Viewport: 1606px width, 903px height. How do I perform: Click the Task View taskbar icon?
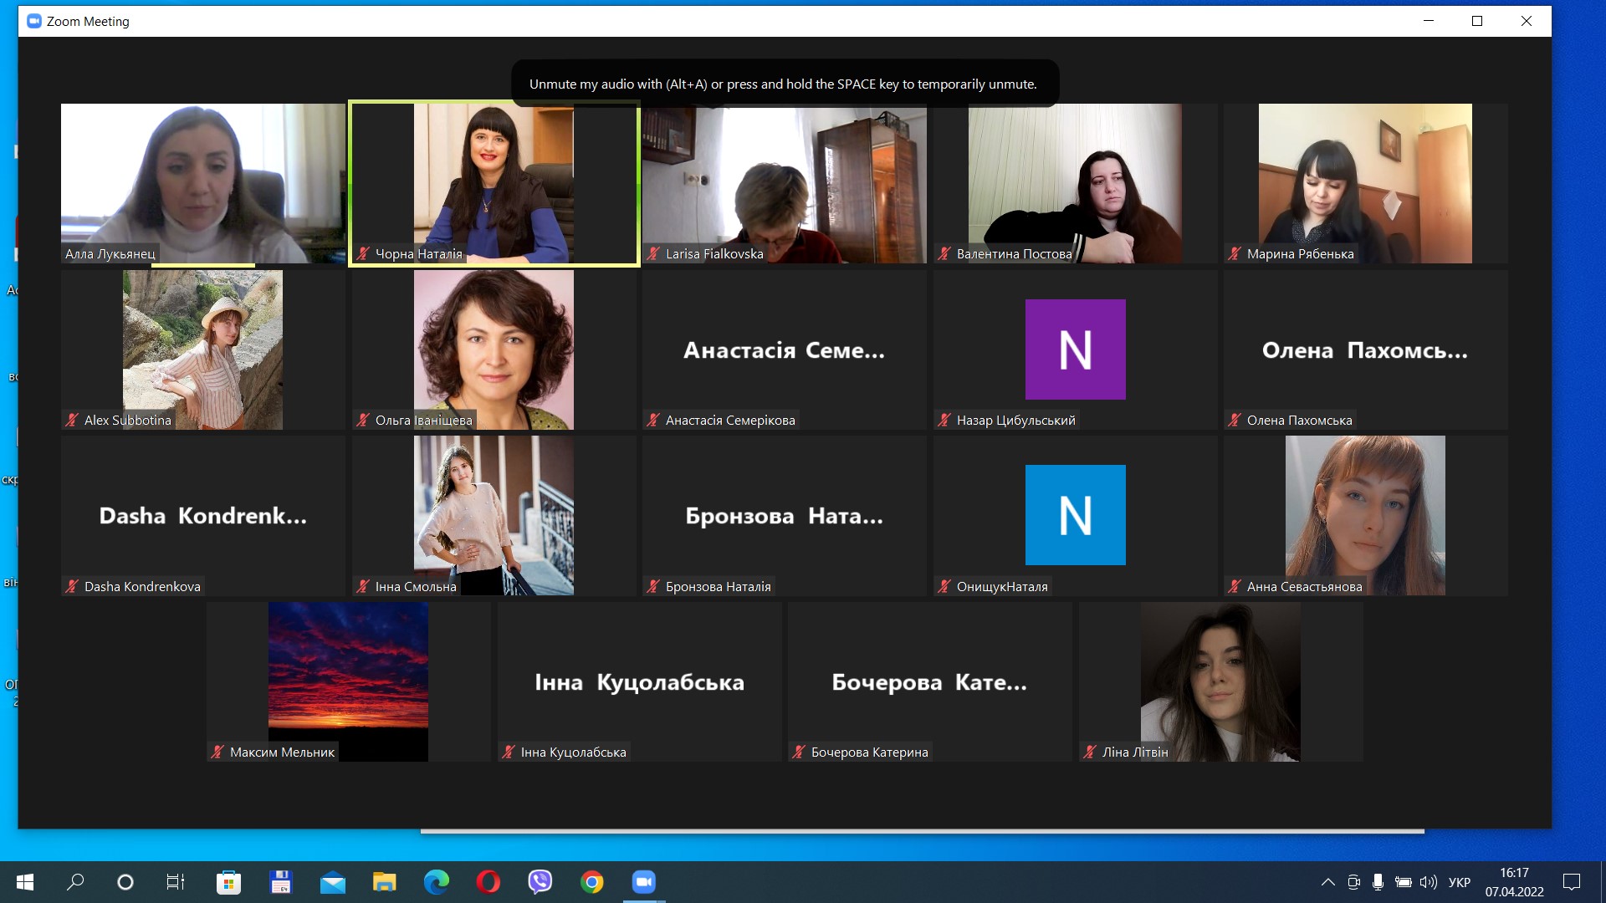pos(176,882)
